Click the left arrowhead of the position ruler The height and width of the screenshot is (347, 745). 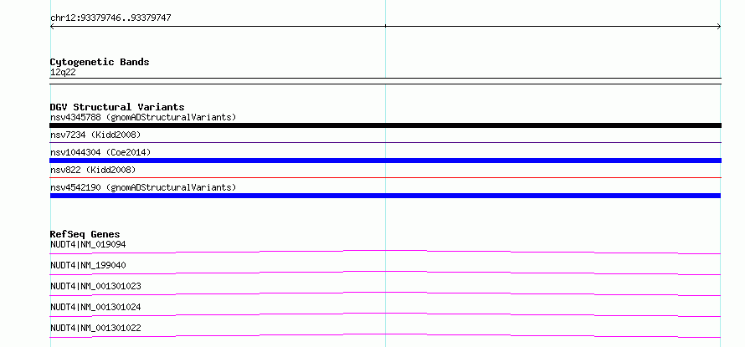[x=52, y=27]
